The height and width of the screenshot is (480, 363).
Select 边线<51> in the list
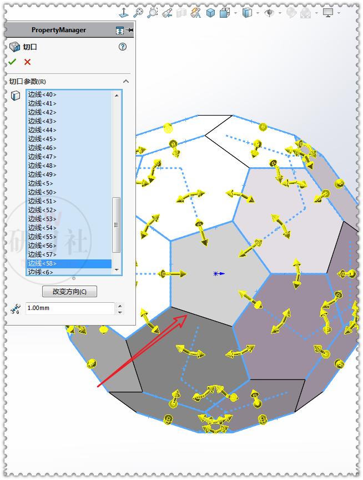(x=69, y=201)
